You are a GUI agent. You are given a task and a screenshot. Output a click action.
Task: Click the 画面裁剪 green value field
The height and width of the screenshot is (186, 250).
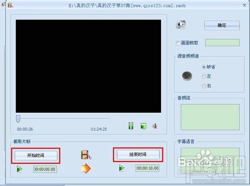[x=222, y=43]
